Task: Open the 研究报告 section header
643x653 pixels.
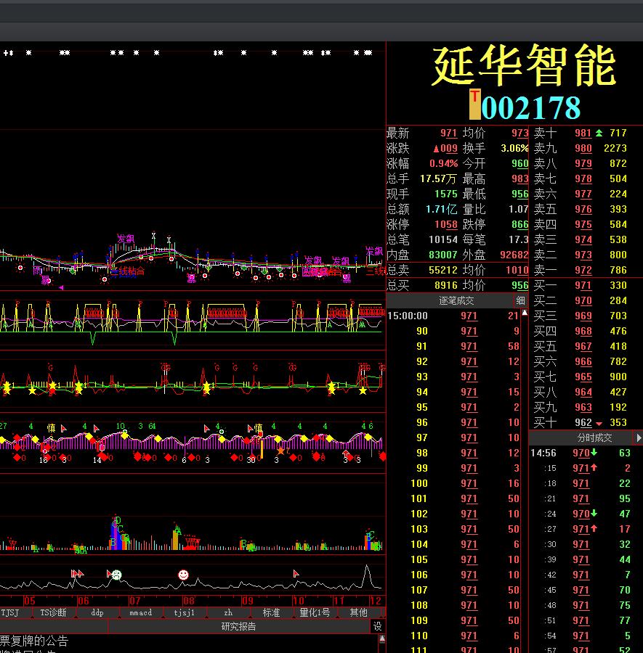Action: [238, 626]
